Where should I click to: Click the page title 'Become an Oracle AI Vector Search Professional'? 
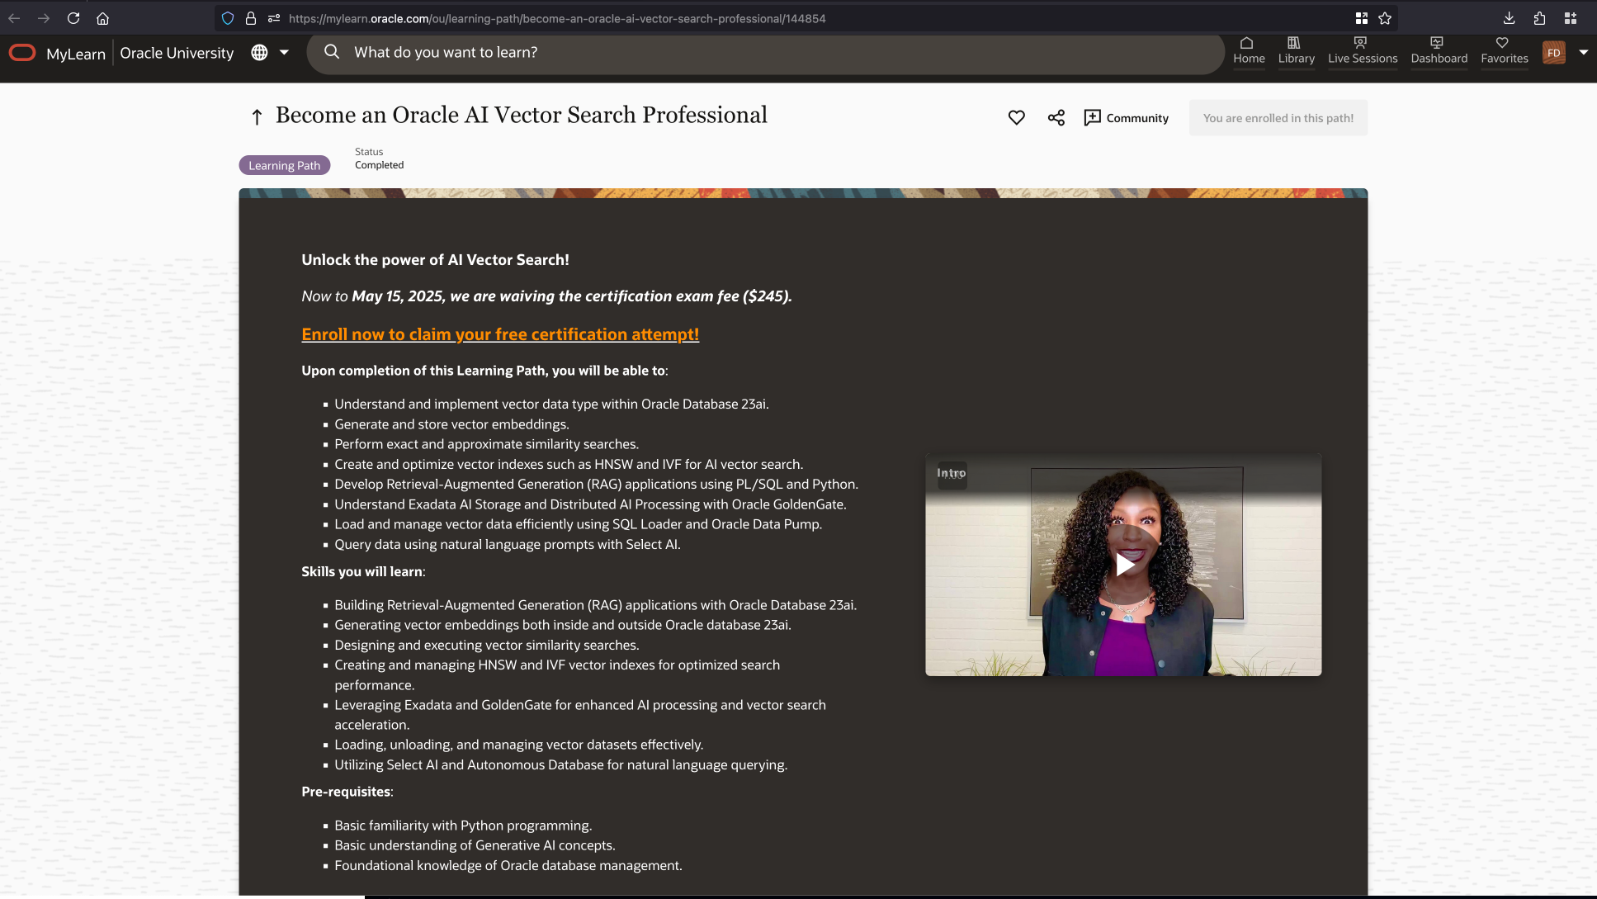(x=522, y=115)
